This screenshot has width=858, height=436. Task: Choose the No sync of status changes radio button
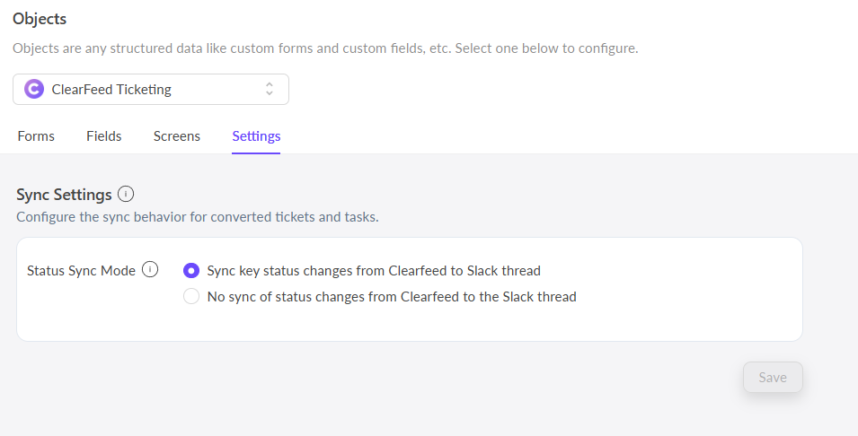tap(190, 296)
